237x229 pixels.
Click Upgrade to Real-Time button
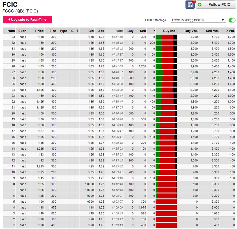tap(27, 19)
